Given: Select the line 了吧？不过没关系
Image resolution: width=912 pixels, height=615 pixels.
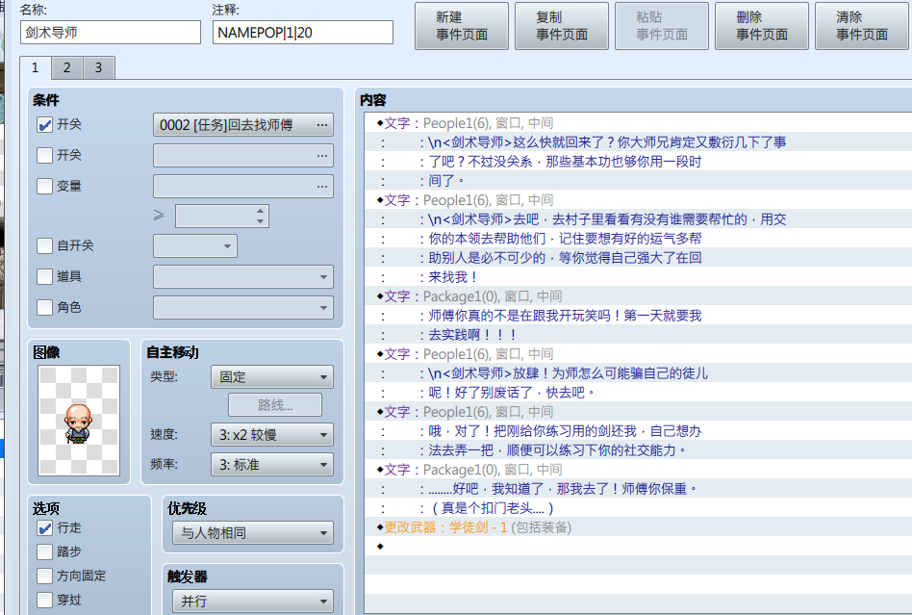Looking at the screenshot, I should [x=638, y=162].
